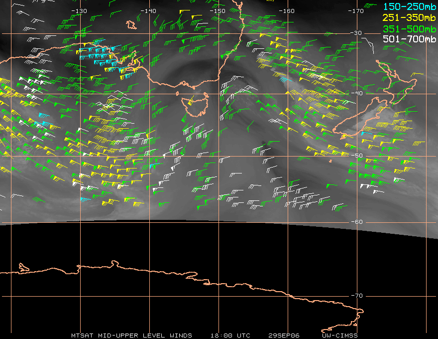Click the -130 longitude label

(79, 11)
